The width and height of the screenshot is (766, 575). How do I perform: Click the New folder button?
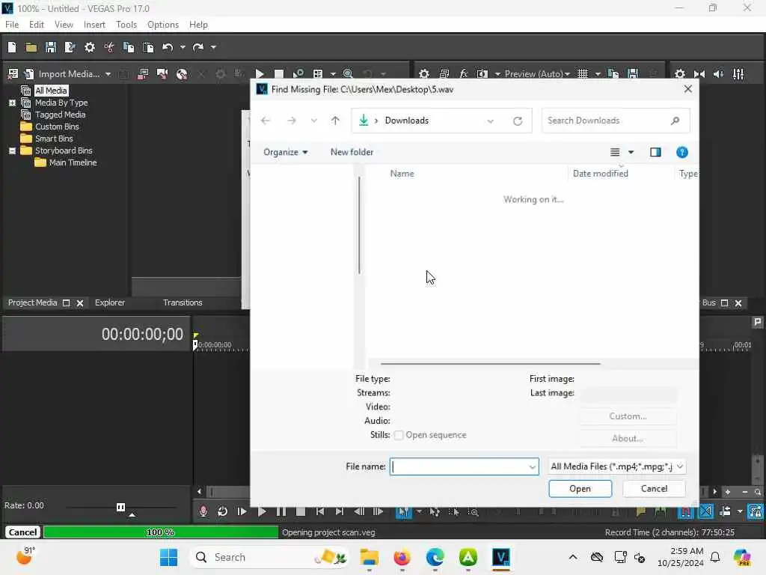352,152
